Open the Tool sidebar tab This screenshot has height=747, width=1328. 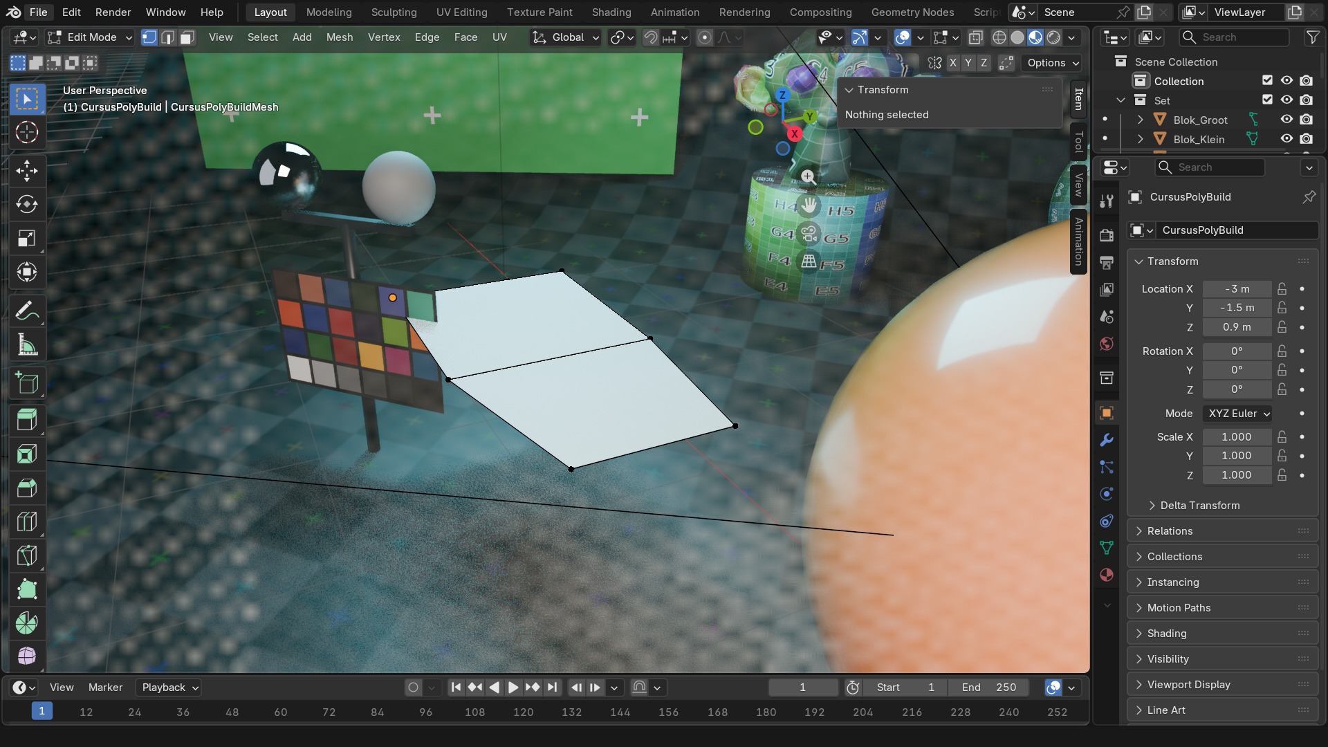coord(1078,142)
